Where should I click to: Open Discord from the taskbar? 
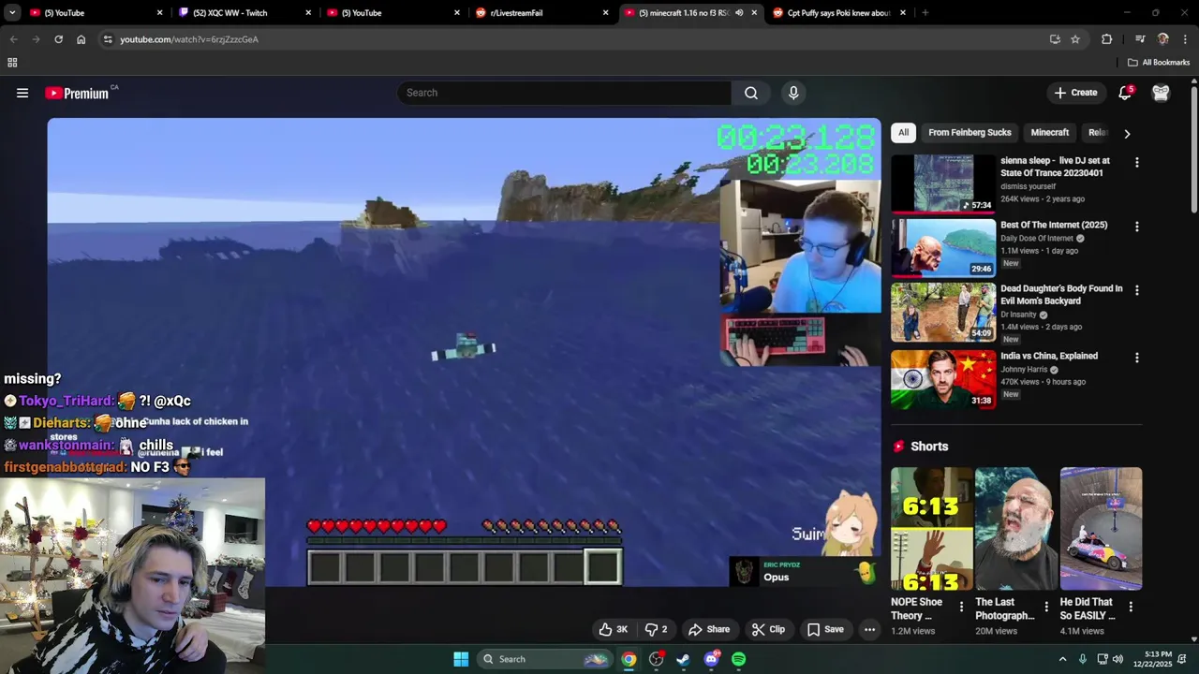pos(711,659)
